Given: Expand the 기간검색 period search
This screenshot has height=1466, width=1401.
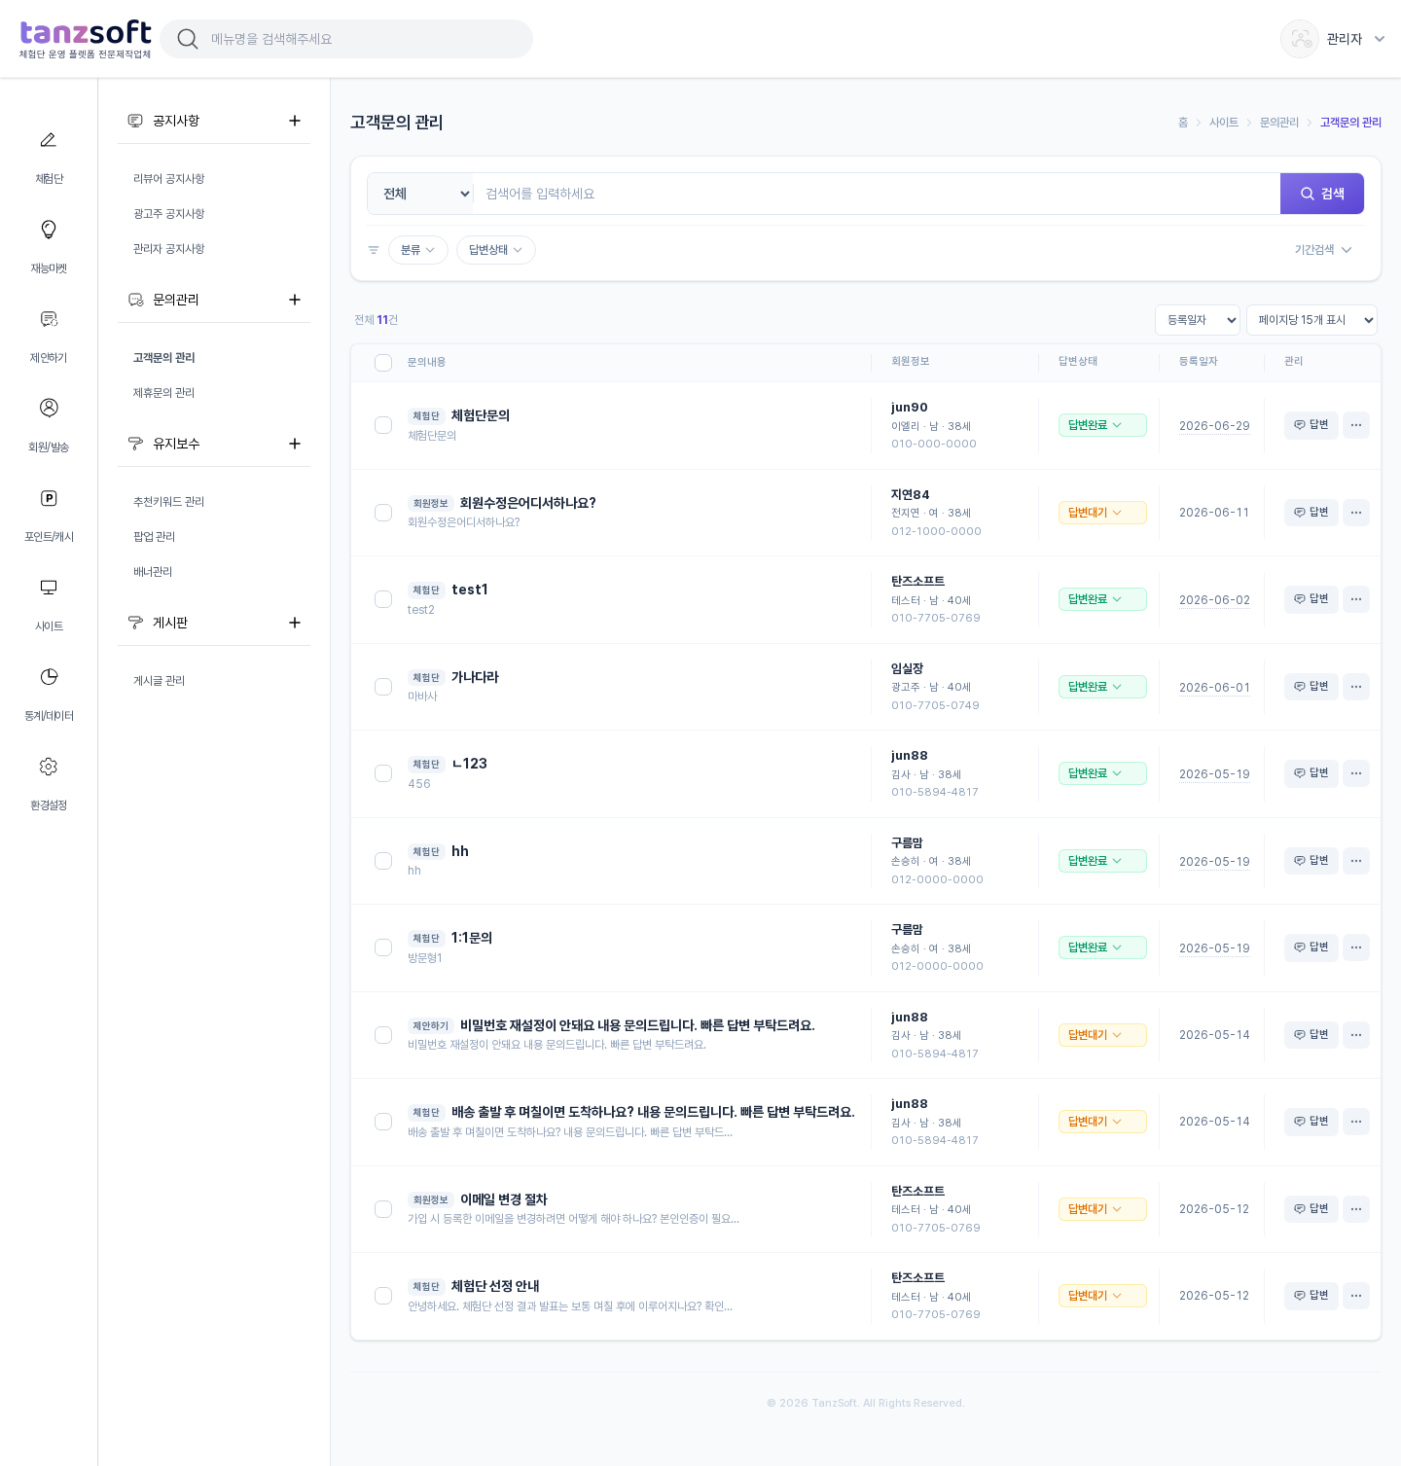Looking at the screenshot, I should click(x=1323, y=250).
